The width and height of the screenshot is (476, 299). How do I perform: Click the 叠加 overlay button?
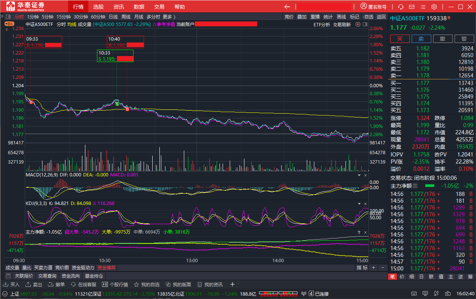point(302,17)
